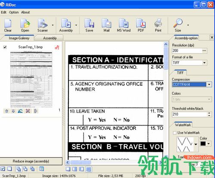Select the Assembly-option tab
This screenshot has height=178, width=215.
point(186,38)
